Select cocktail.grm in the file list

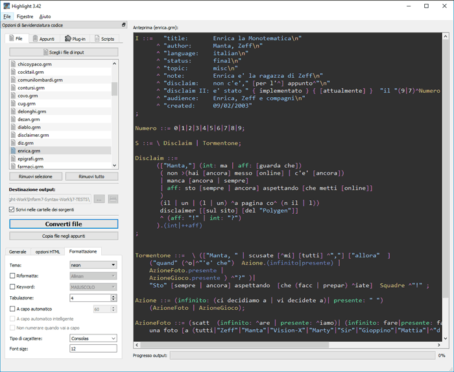[60, 72]
